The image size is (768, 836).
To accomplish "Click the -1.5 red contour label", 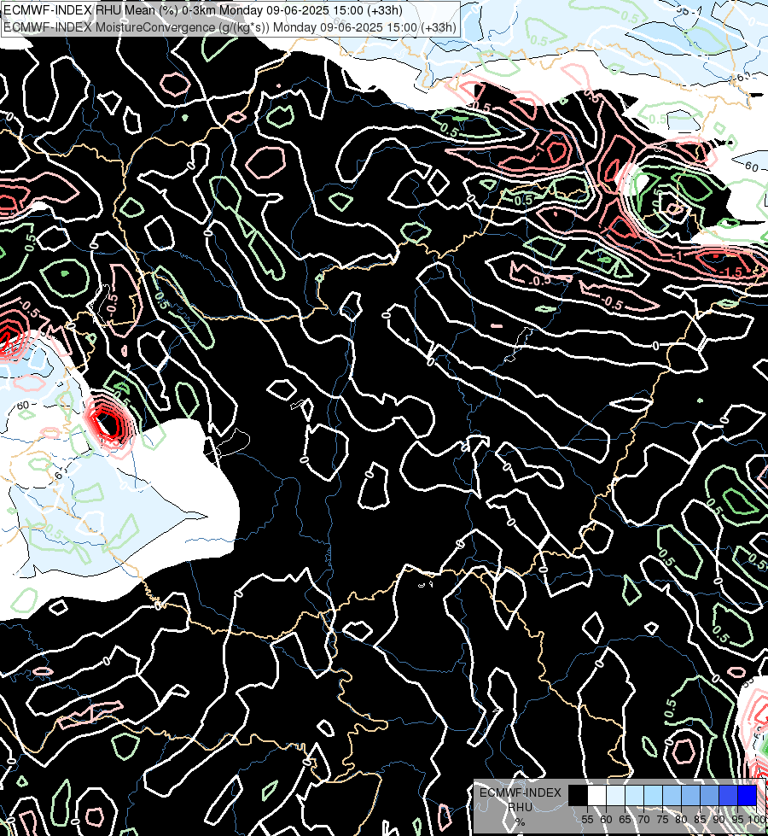I will click(x=730, y=272).
